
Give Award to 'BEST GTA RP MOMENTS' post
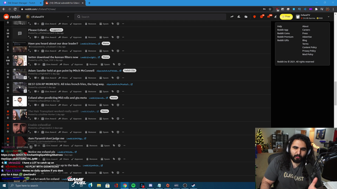point(49,91)
